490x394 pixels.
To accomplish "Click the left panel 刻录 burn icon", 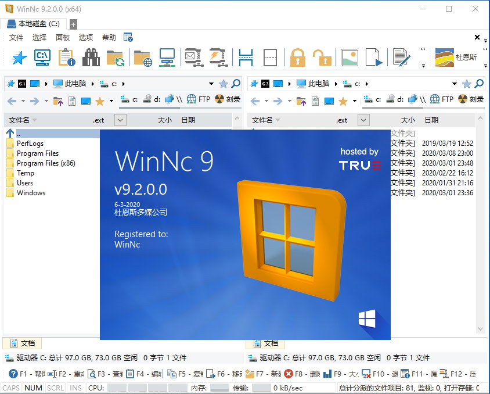I will [228, 99].
